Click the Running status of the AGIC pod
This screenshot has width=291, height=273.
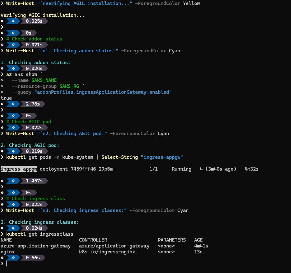(181, 169)
